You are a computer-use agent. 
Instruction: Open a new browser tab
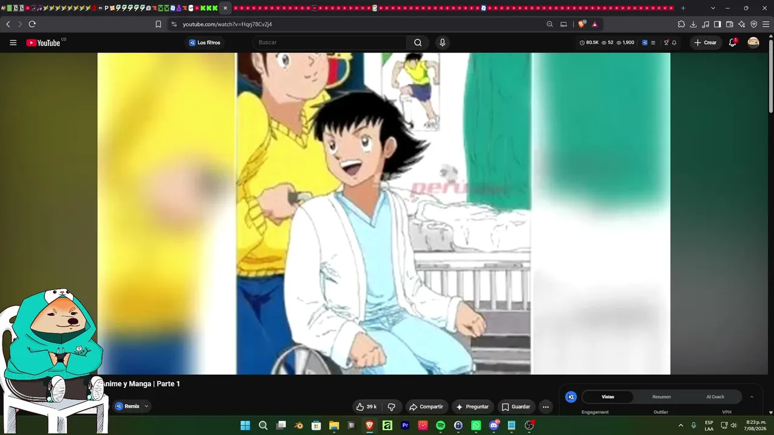(683, 8)
